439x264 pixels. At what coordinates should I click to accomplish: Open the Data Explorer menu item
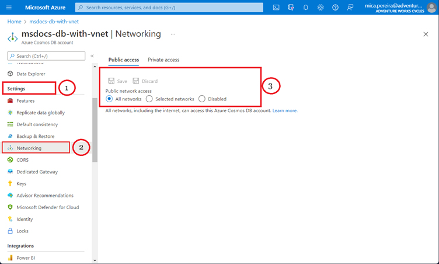point(30,74)
